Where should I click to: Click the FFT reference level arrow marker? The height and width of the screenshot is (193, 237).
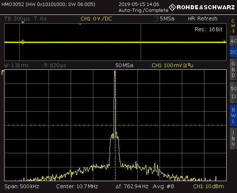pos(3,73)
